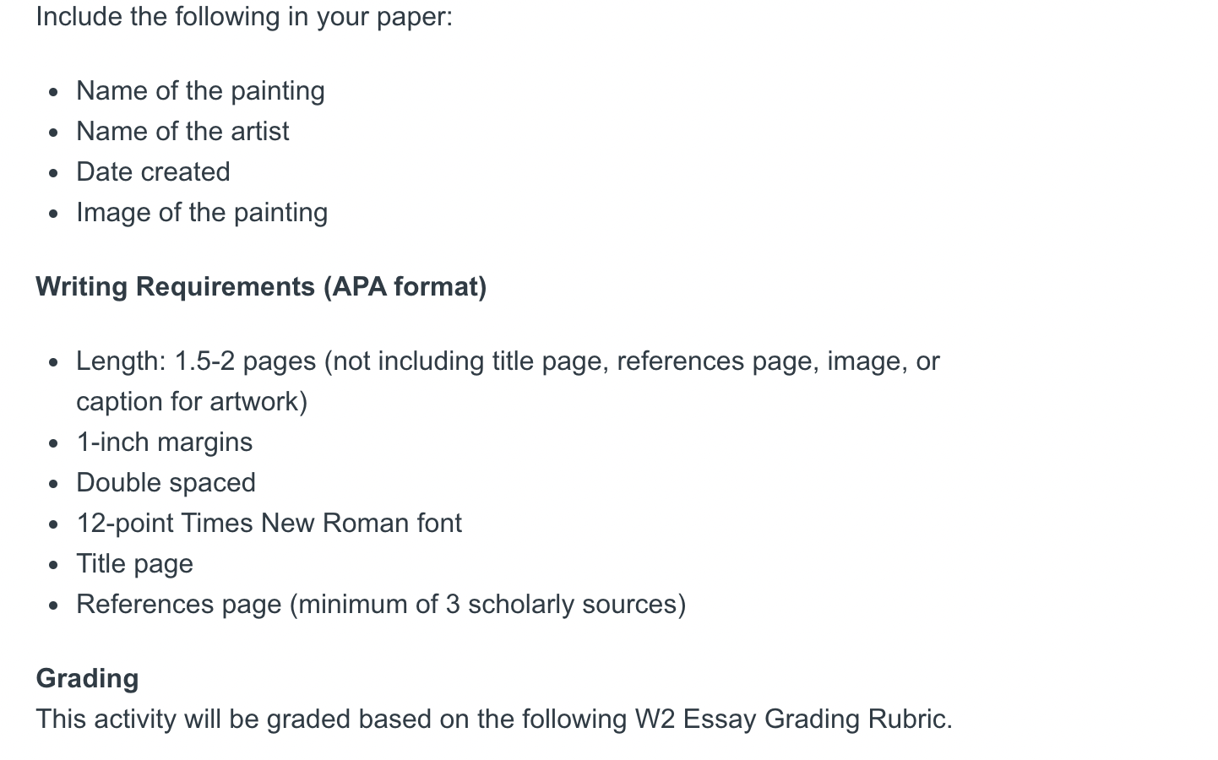Click the 'Image of the painting' list item
This screenshot has height=760, width=1218.
click(202, 213)
